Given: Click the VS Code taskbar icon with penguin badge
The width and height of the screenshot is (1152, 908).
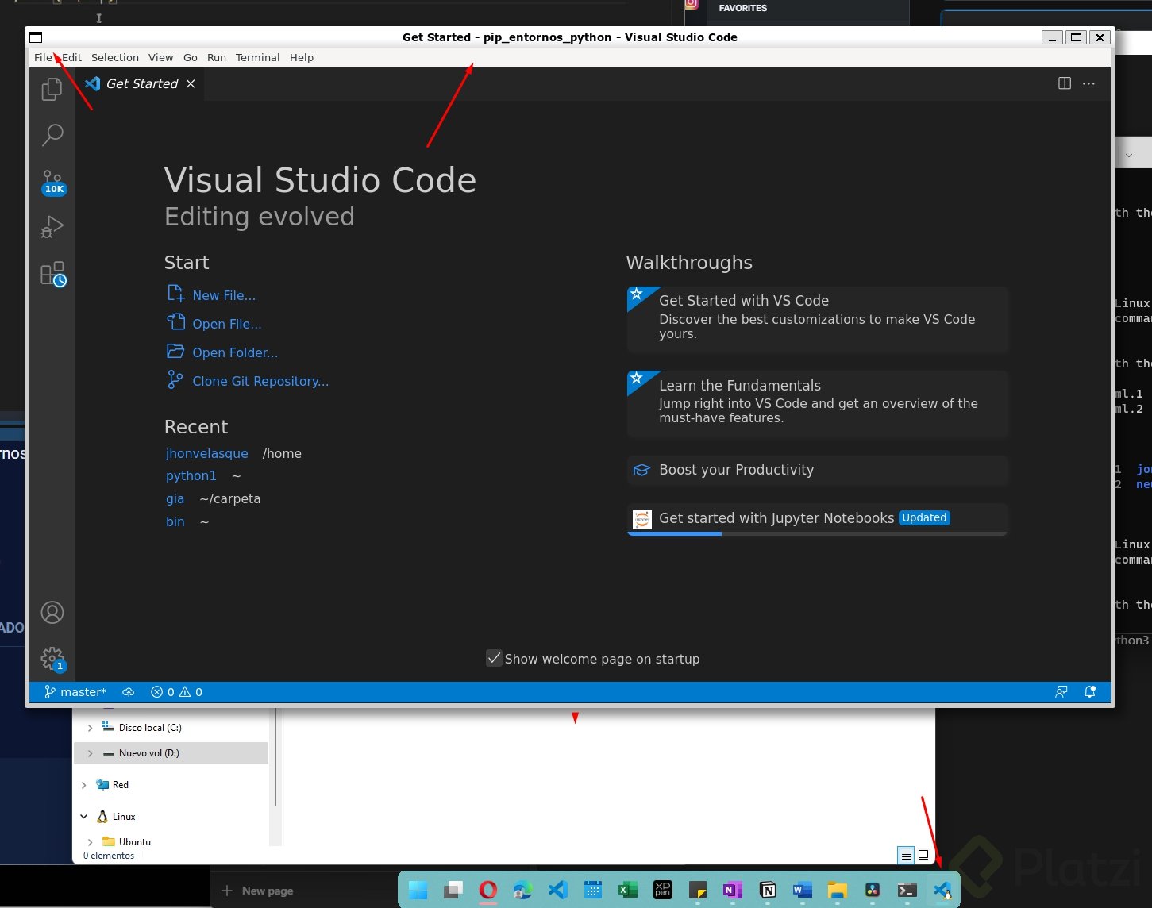Looking at the screenshot, I should tap(942, 891).
